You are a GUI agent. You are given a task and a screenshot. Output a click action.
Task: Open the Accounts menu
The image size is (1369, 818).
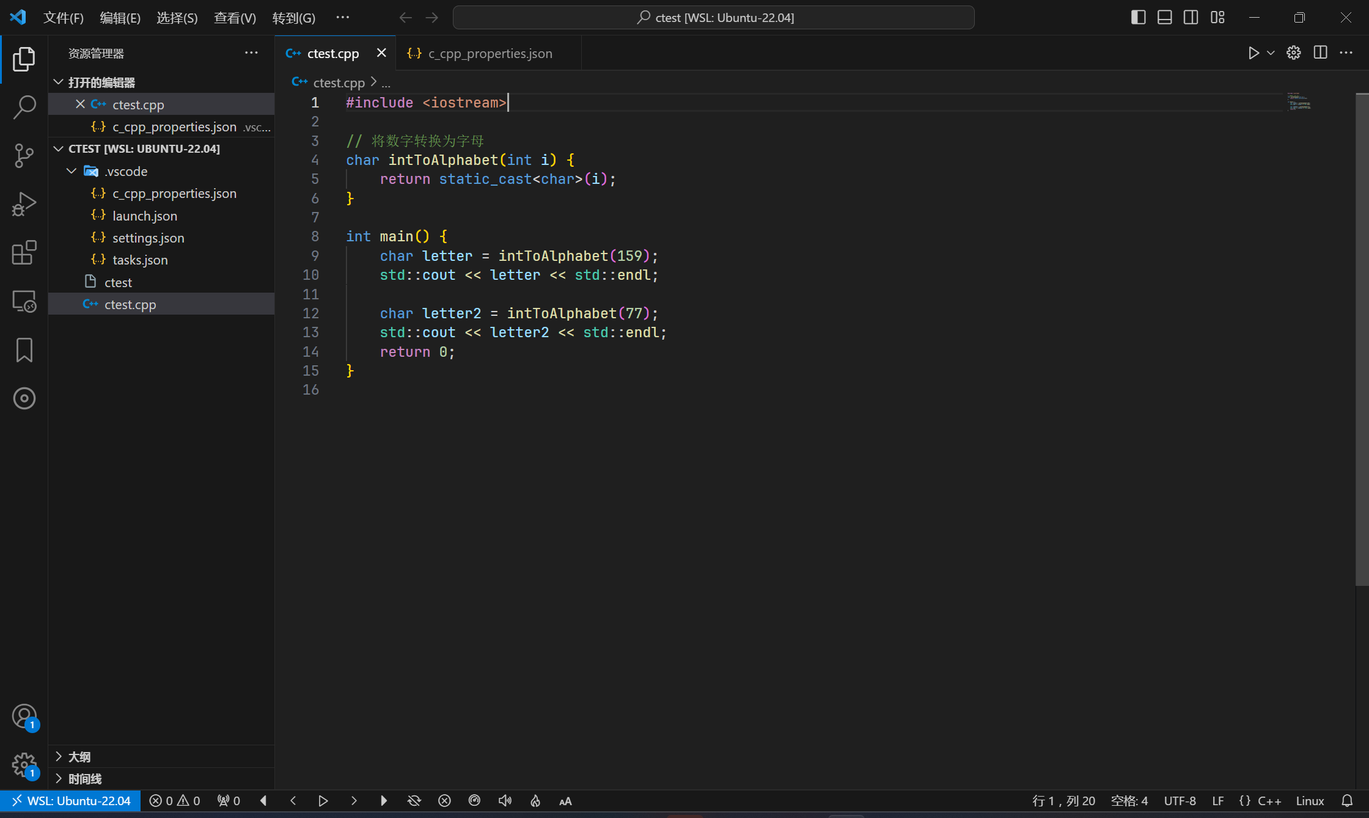click(x=24, y=716)
